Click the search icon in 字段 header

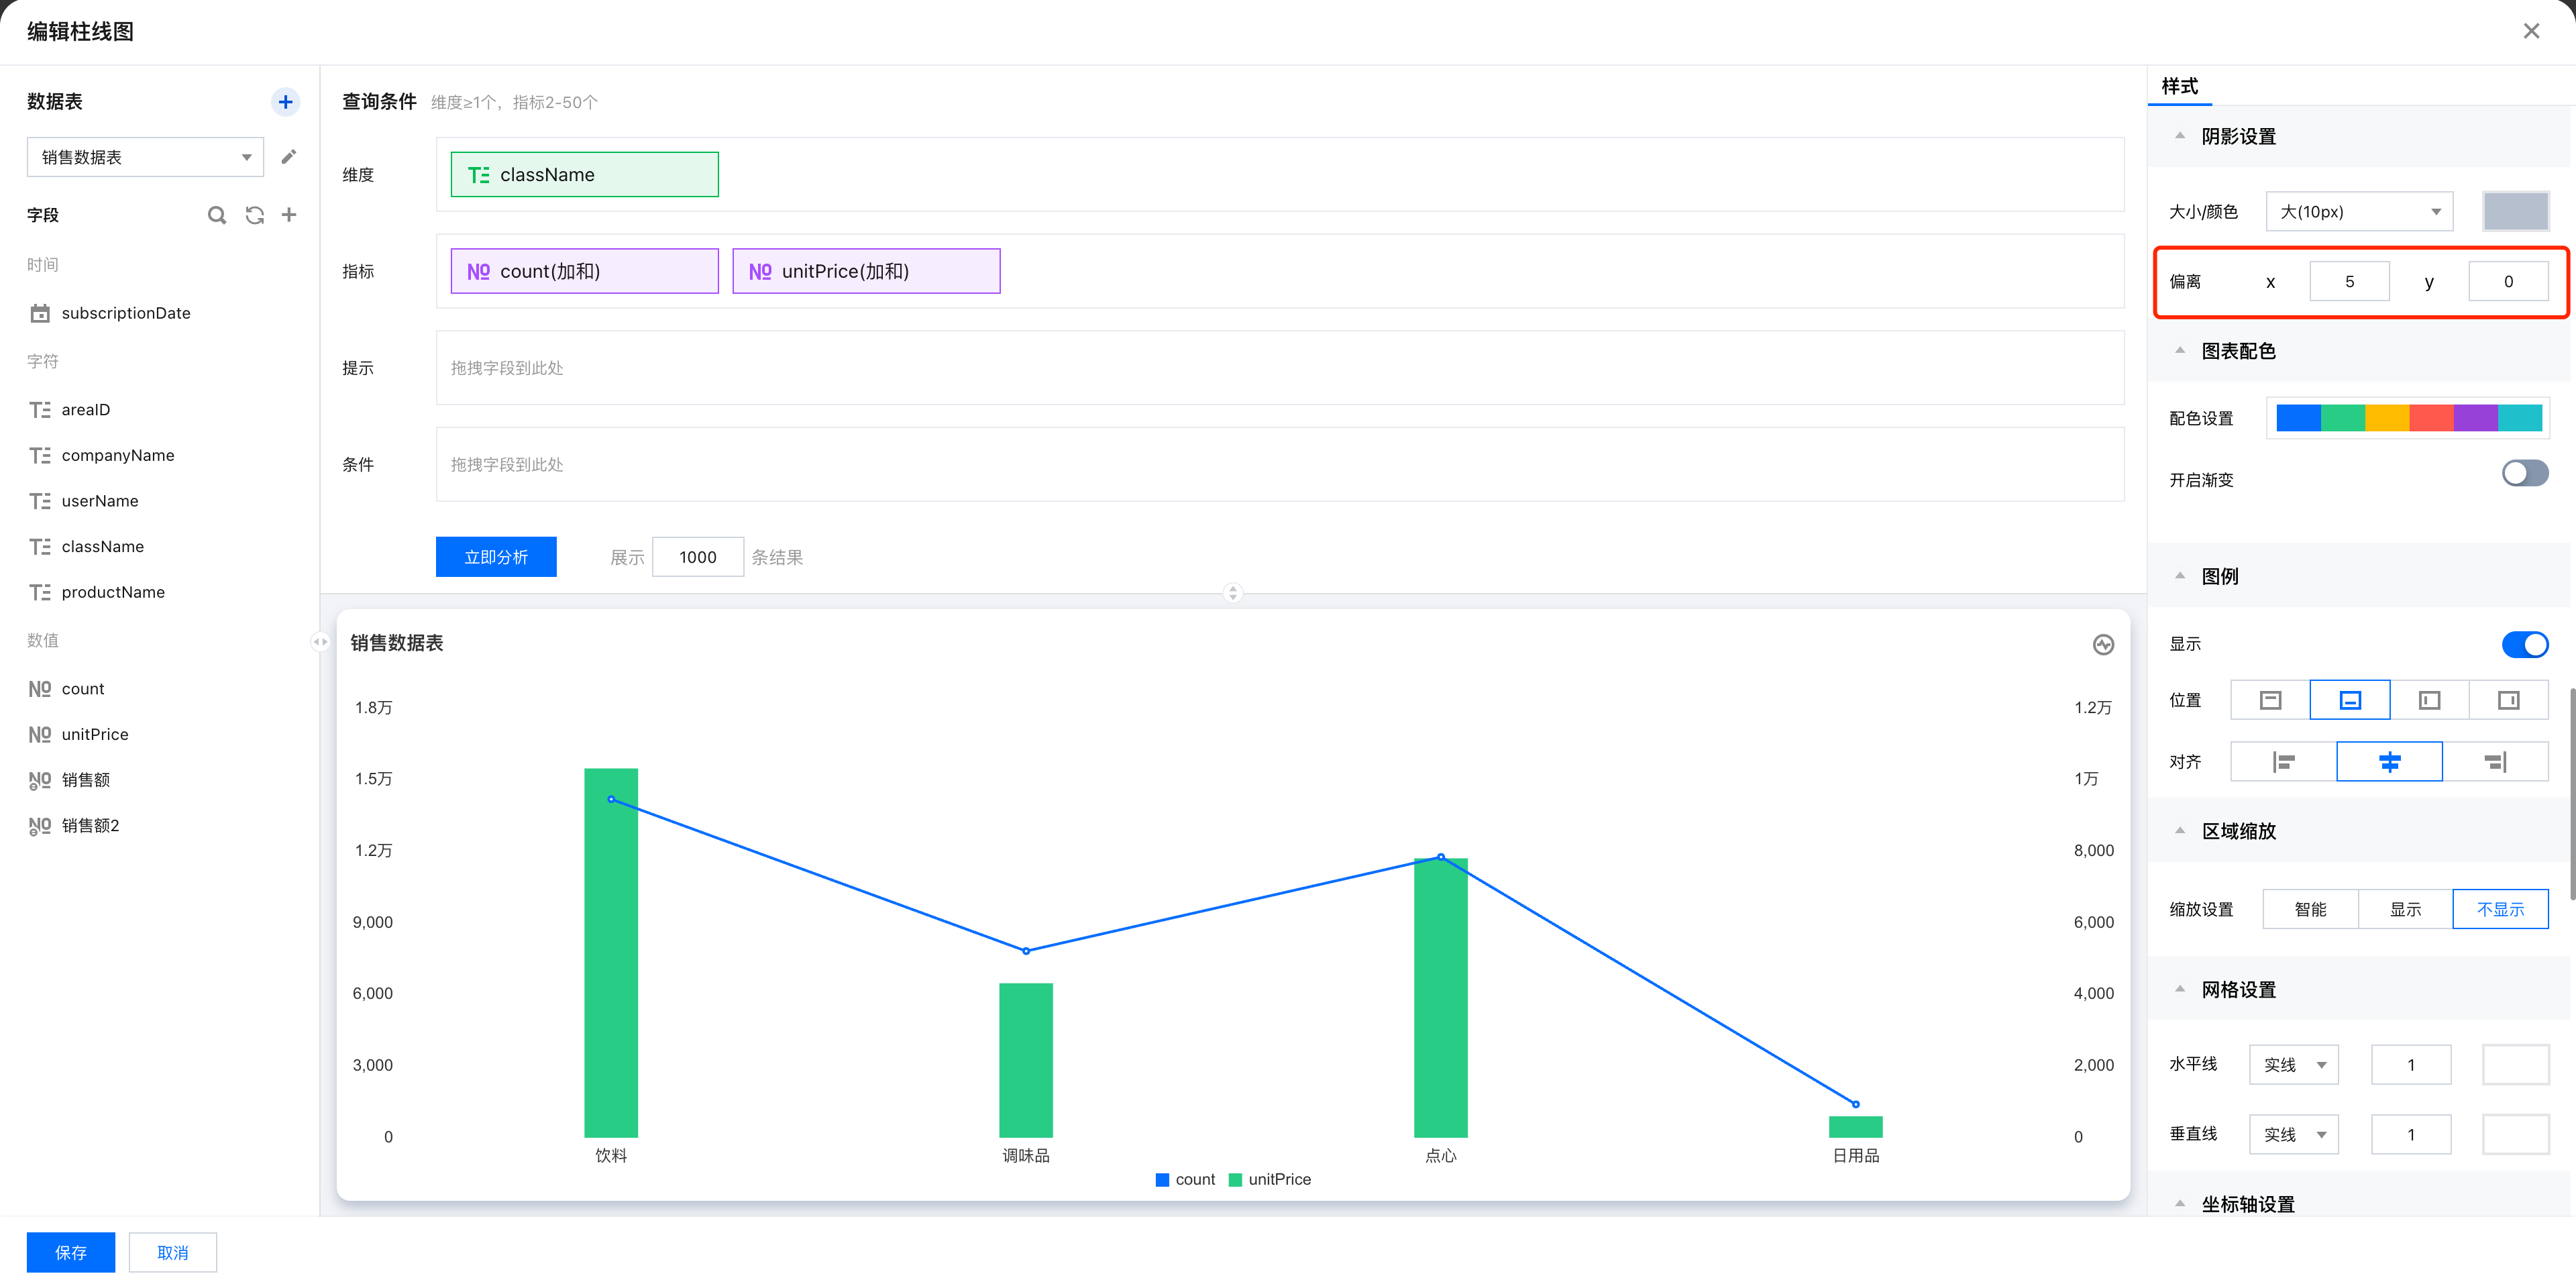pos(216,215)
